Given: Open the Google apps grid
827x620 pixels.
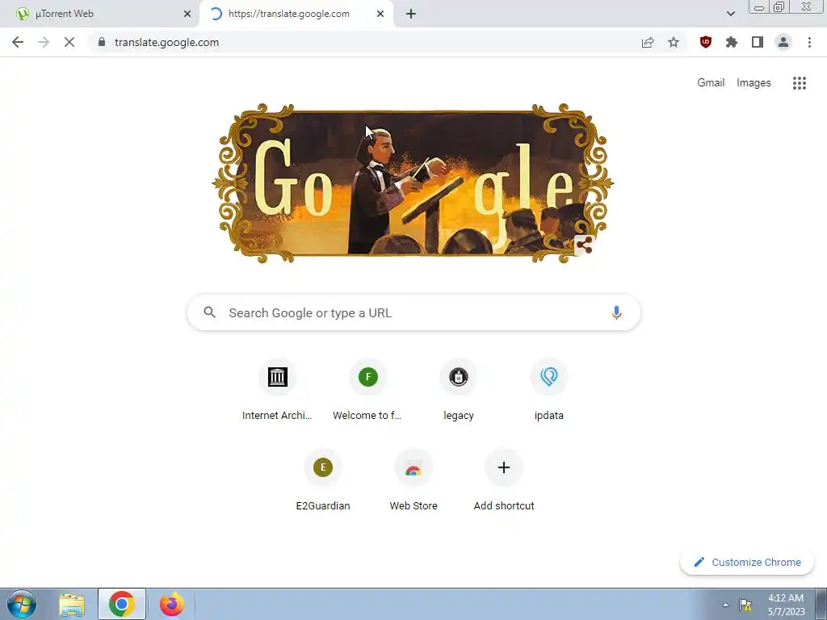Looking at the screenshot, I should pos(799,83).
